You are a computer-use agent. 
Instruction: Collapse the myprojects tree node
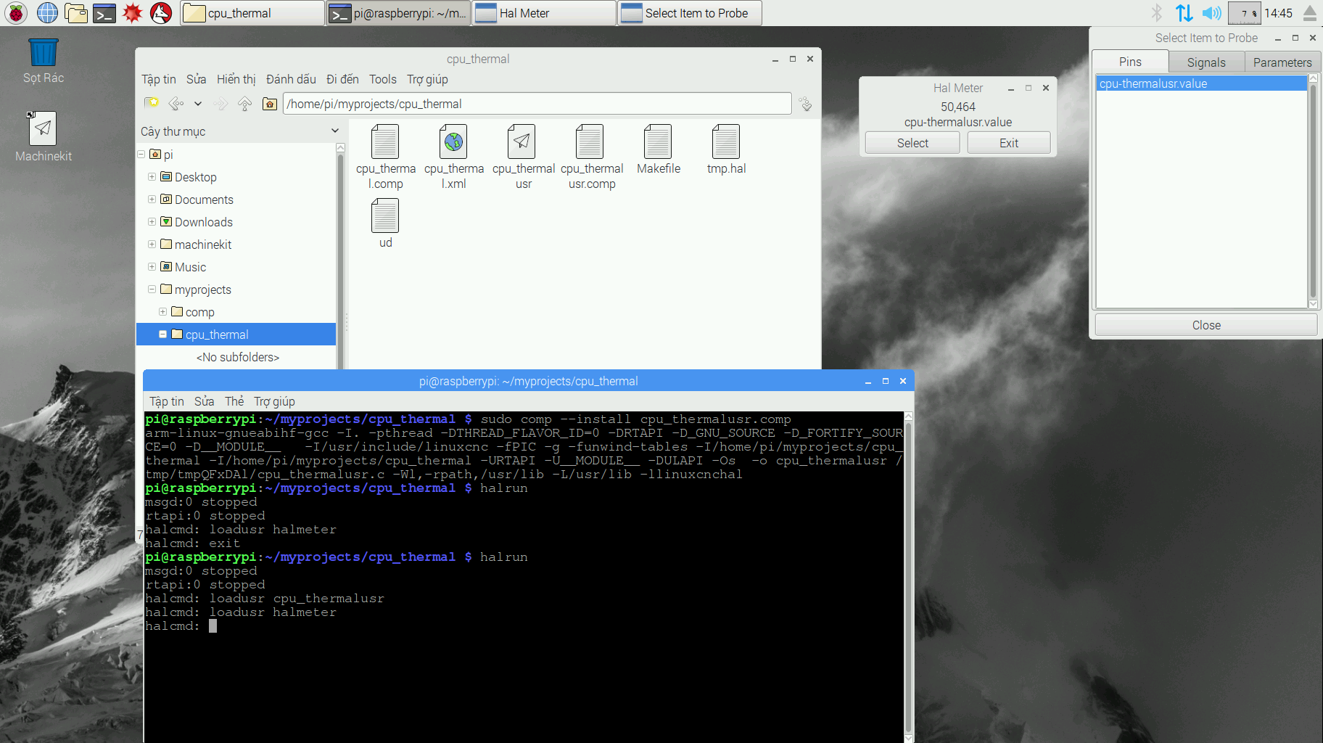coord(152,290)
